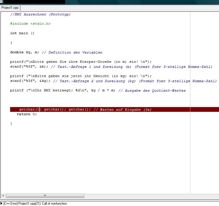The image size is (219, 206).
Task: Click the red highlighted getchar() error line
Action: coord(114,110)
